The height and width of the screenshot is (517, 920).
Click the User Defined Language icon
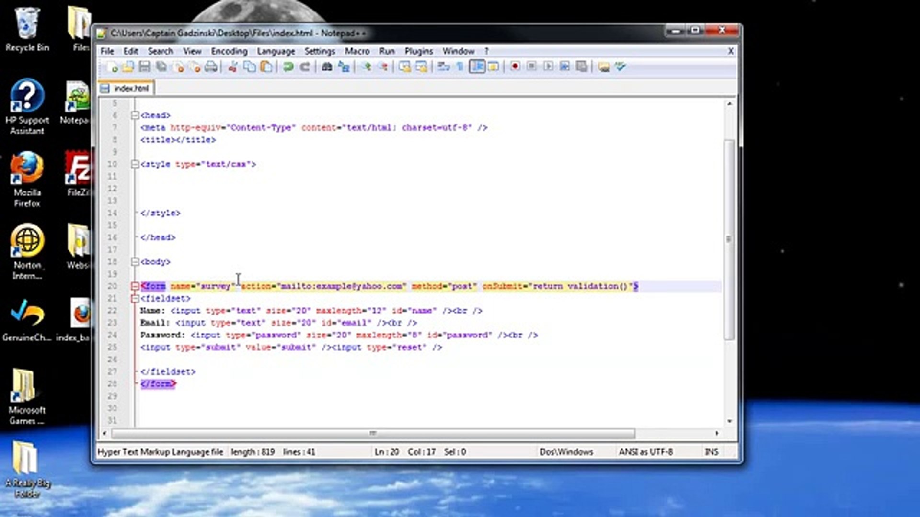click(x=493, y=67)
